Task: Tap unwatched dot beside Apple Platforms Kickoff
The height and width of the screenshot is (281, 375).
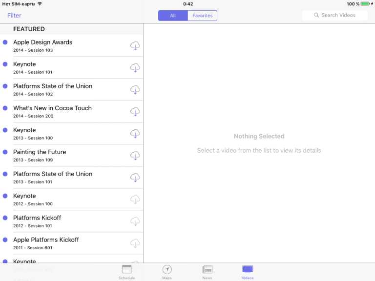Action: pos(5,240)
